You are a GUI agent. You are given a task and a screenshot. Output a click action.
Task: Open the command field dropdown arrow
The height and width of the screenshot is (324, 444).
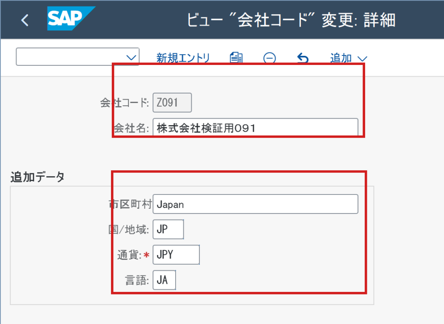[131, 58]
